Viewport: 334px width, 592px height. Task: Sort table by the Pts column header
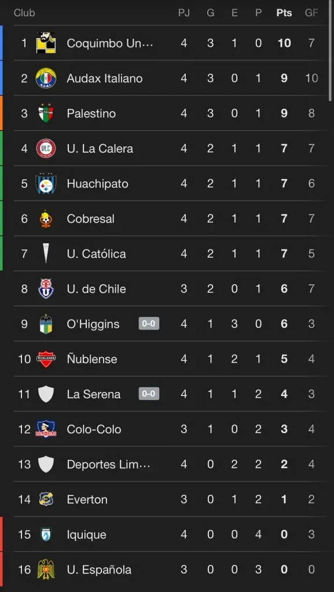click(x=284, y=13)
